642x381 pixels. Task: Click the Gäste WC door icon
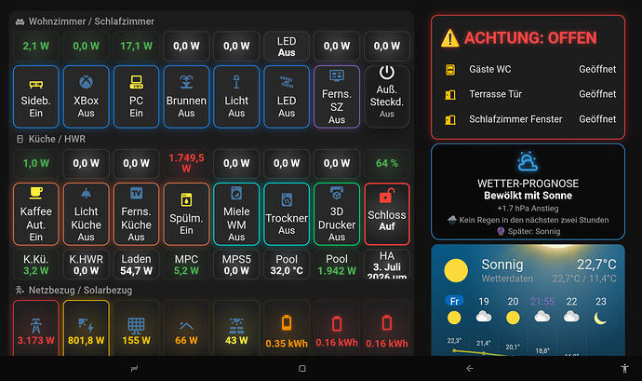point(450,70)
